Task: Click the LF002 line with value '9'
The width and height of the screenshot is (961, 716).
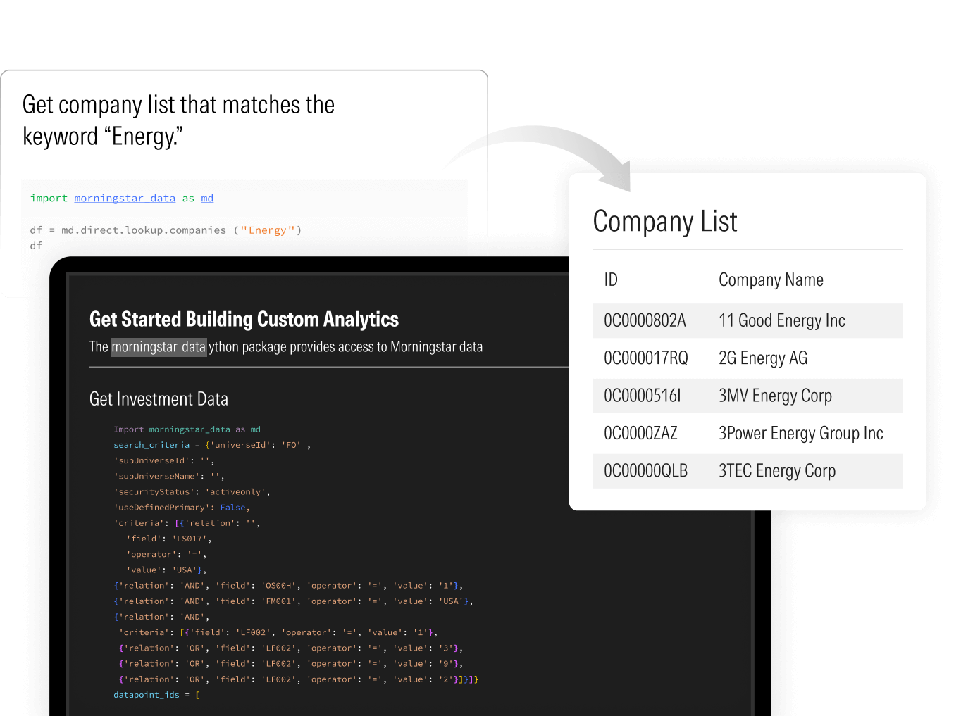Action: (291, 664)
